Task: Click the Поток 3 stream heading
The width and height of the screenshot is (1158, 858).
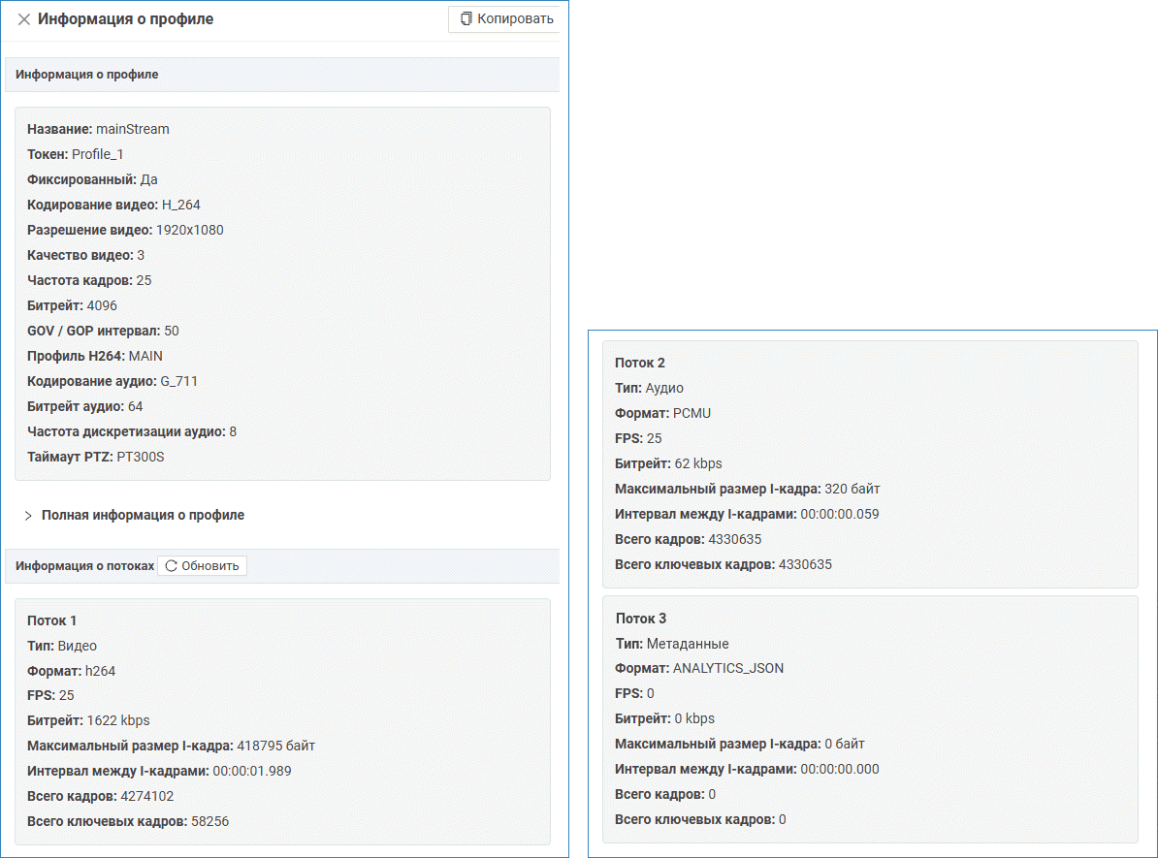Action: [x=641, y=619]
